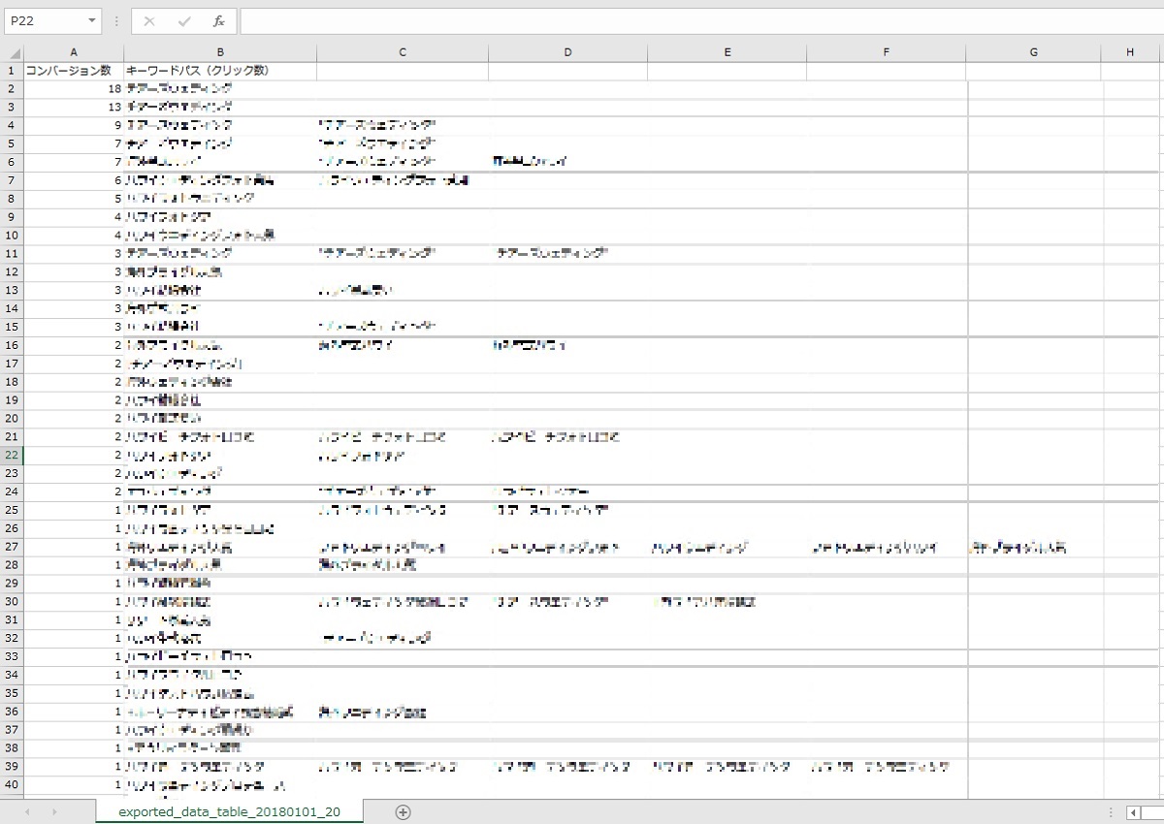Click cell A4 with value 9
Image resolution: width=1164 pixels, height=824 pixels.
[74, 125]
